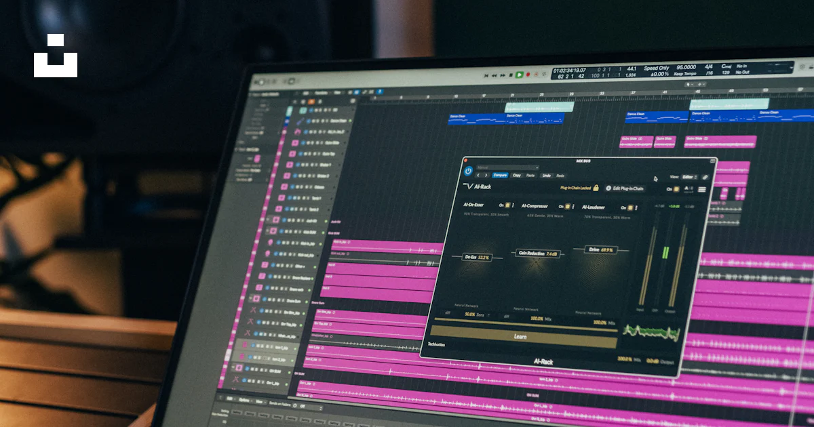Click Paste in plugin header
The width and height of the screenshot is (814, 427).
pyautogui.click(x=530, y=176)
